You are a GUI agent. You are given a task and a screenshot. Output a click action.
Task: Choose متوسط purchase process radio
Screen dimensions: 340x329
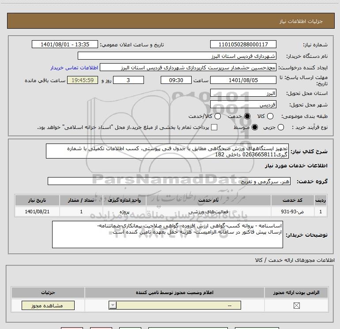coord(255,127)
